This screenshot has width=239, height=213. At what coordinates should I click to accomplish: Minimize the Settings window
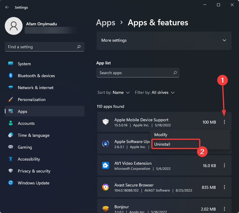point(205,5)
